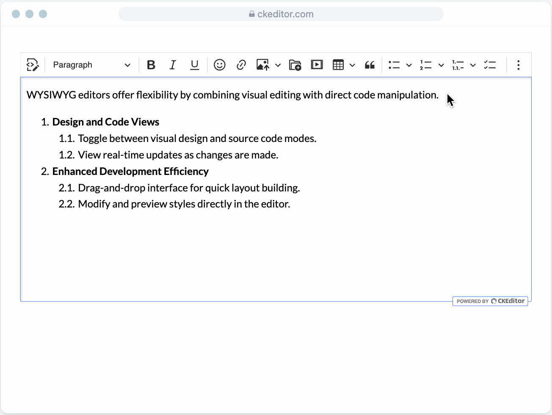Click the Powered by CKEditor link
The image size is (552, 415).
pyautogui.click(x=490, y=301)
